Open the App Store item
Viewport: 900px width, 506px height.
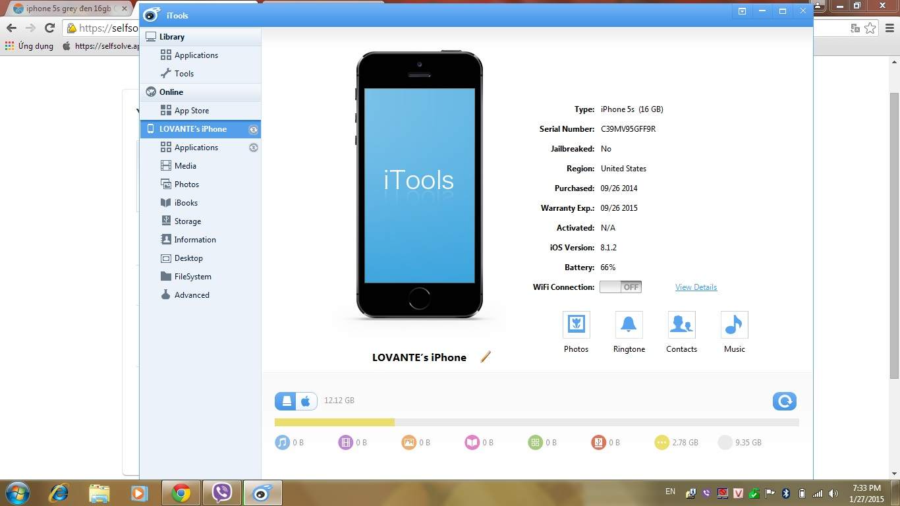pyautogui.click(x=200, y=111)
